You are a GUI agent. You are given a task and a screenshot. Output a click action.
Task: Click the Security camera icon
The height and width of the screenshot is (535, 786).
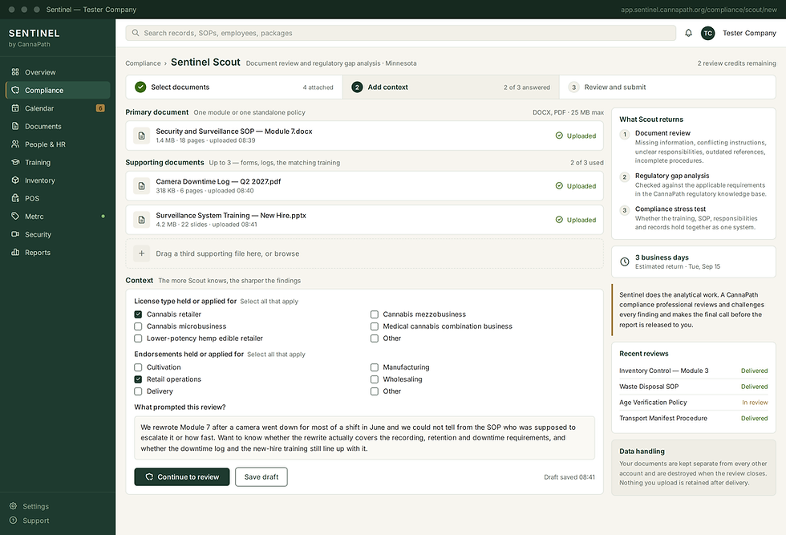point(15,235)
